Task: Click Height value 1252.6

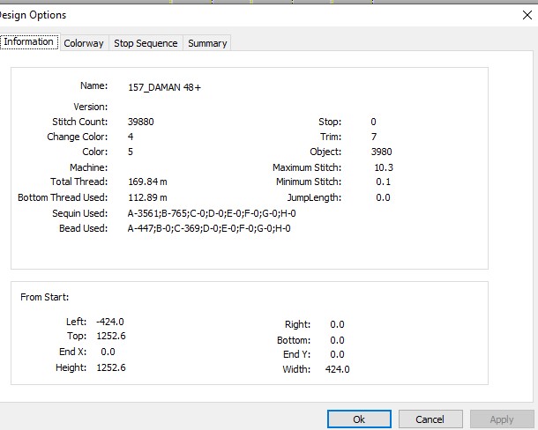Action: [x=111, y=367]
